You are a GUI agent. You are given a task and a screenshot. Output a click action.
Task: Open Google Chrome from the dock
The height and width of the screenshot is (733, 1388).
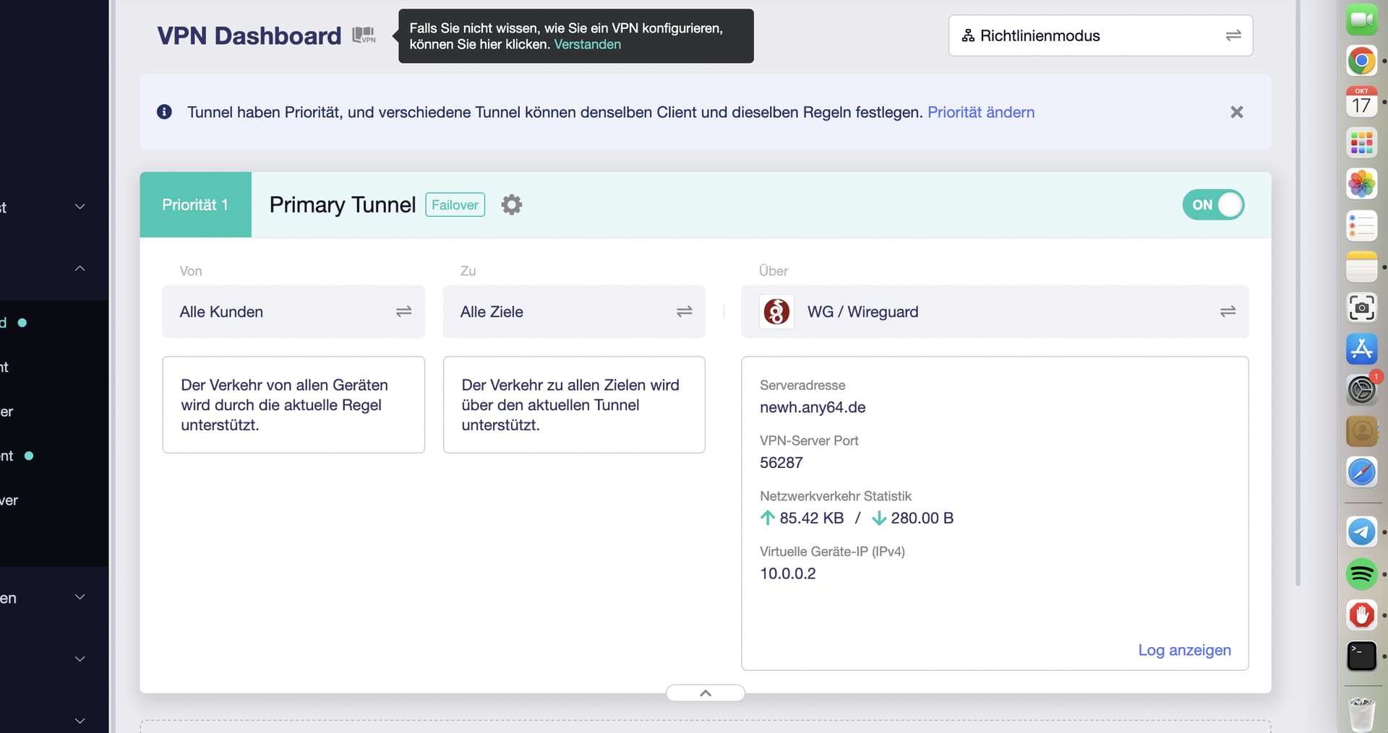click(1361, 61)
